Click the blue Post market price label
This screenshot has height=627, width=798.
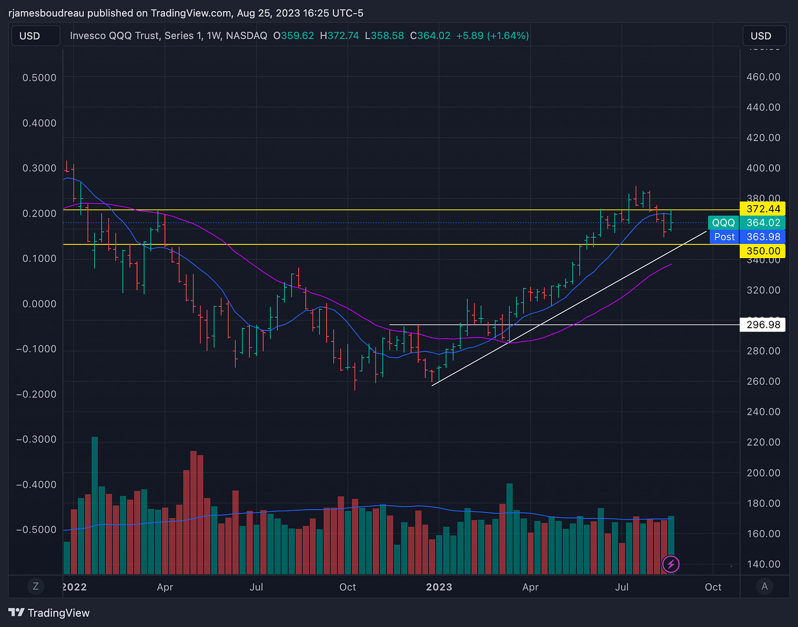(748, 237)
